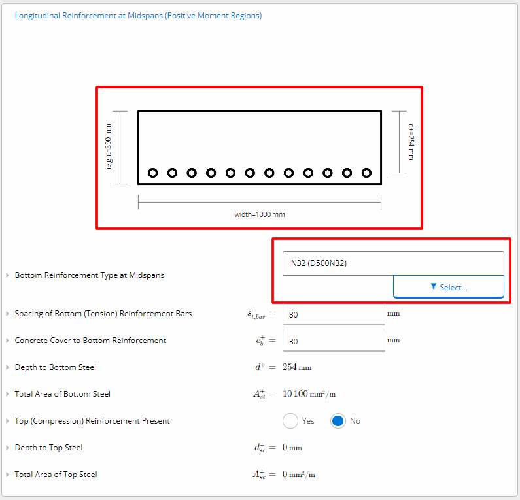Select No for Top Reinforcement Present
Image resolution: width=520 pixels, height=500 pixels.
pyautogui.click(x=338, y=421)
